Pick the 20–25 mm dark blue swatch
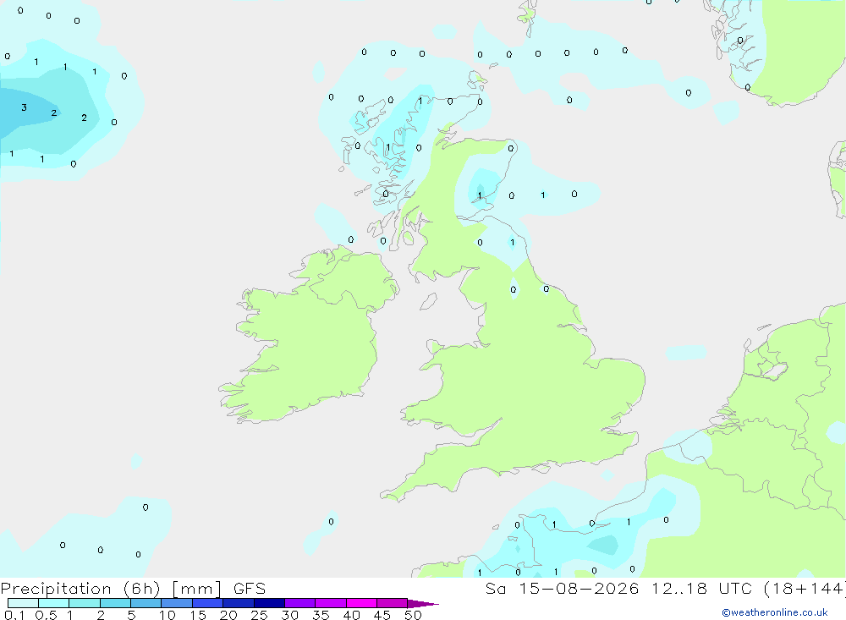This screenshot has width=846, height=620. (239, 603)
